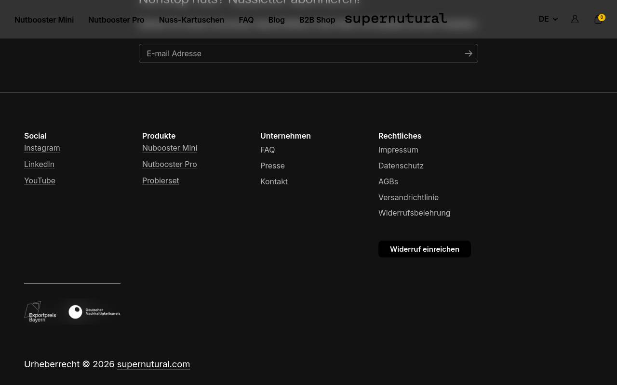617x385 pixels.
Task: Open the Instagram social link
Action: click(42, 148)
